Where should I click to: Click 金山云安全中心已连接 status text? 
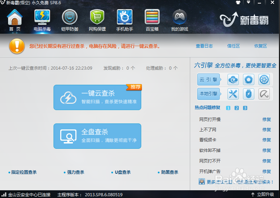29,194
